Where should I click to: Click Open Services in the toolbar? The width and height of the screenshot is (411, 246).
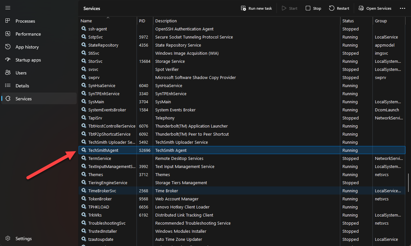[375, 8]
